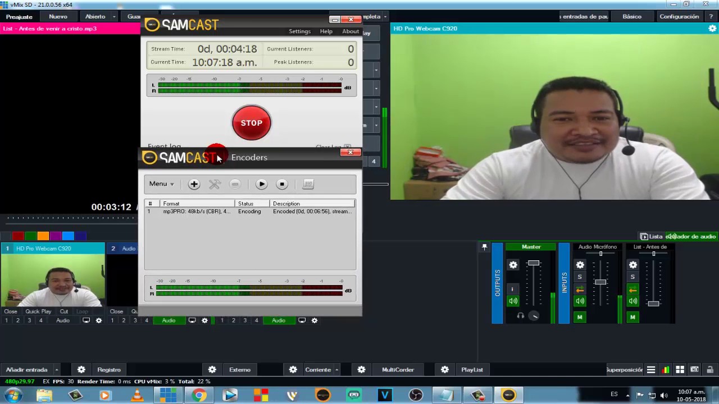Stop the encoder with the stop icon
Image resolution: width=719 pixels, height=404 pixels.
point(282,184)
